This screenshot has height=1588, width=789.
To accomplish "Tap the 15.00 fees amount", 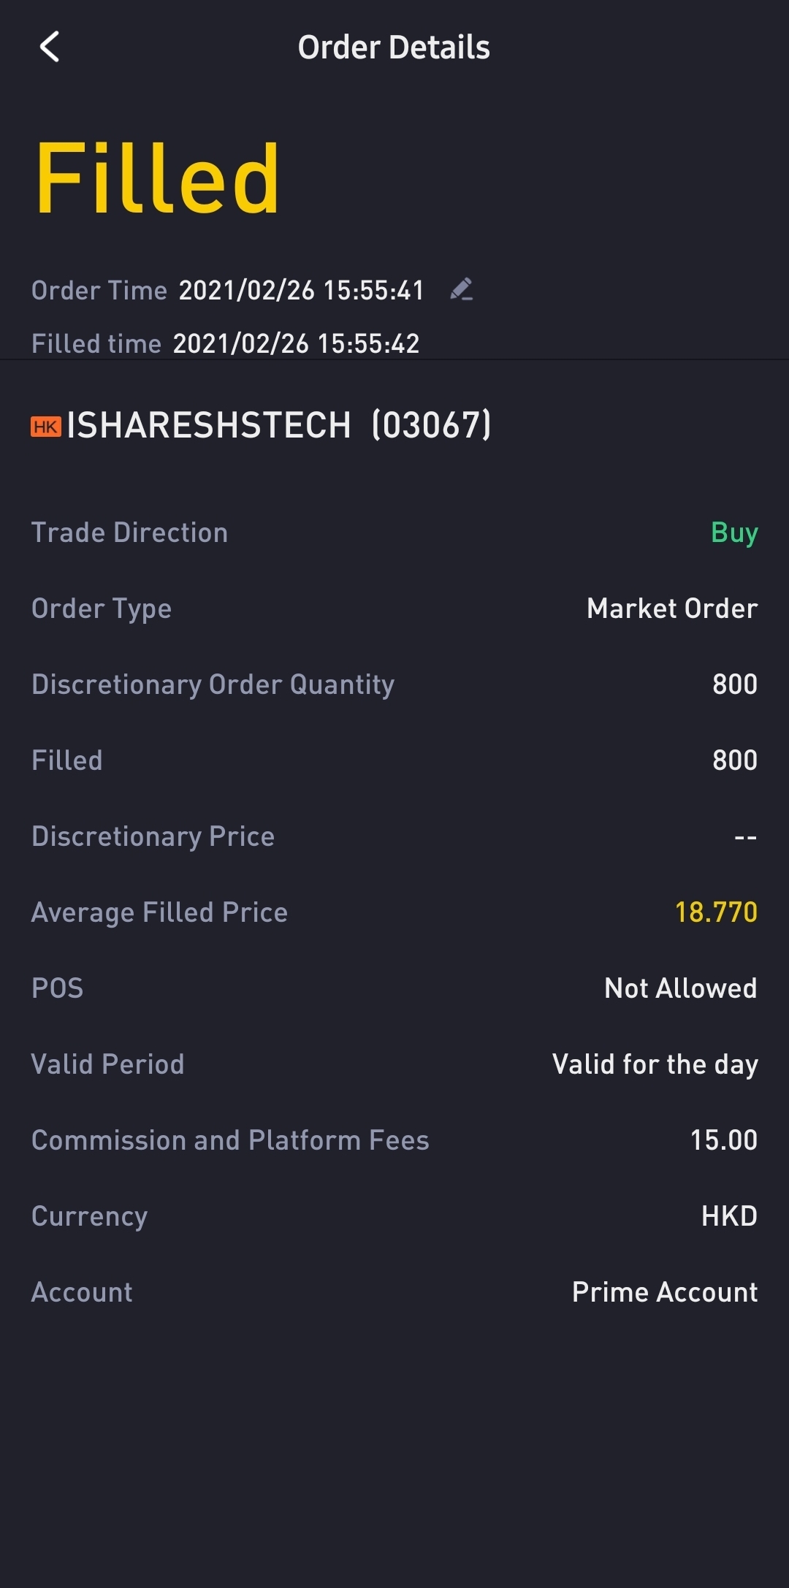I will tap(723, 1140).
